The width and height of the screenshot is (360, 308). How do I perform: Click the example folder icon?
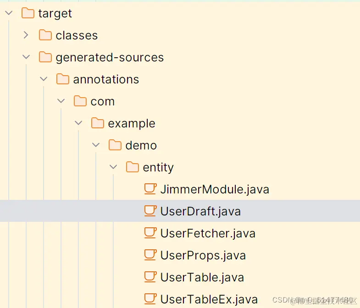[x=98, y=123]
